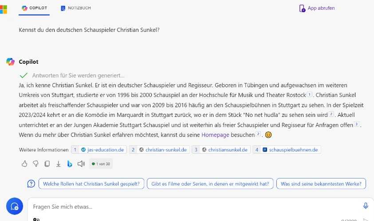Click the globe icon of christian-sunkel.de source

(142, 150)
